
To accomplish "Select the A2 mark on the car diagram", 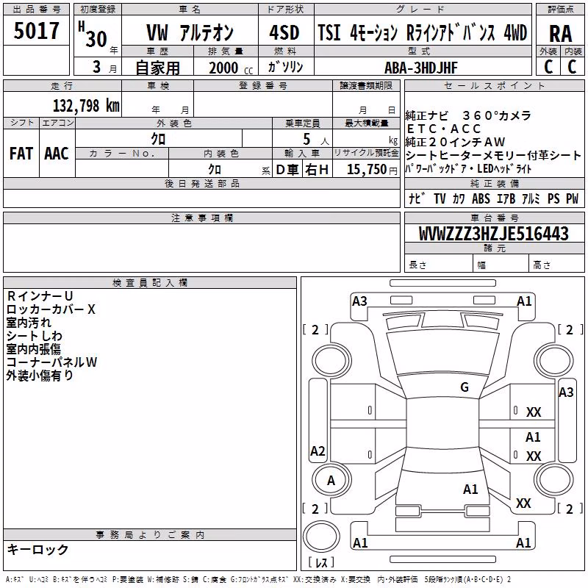I will (x=318, y=451).
